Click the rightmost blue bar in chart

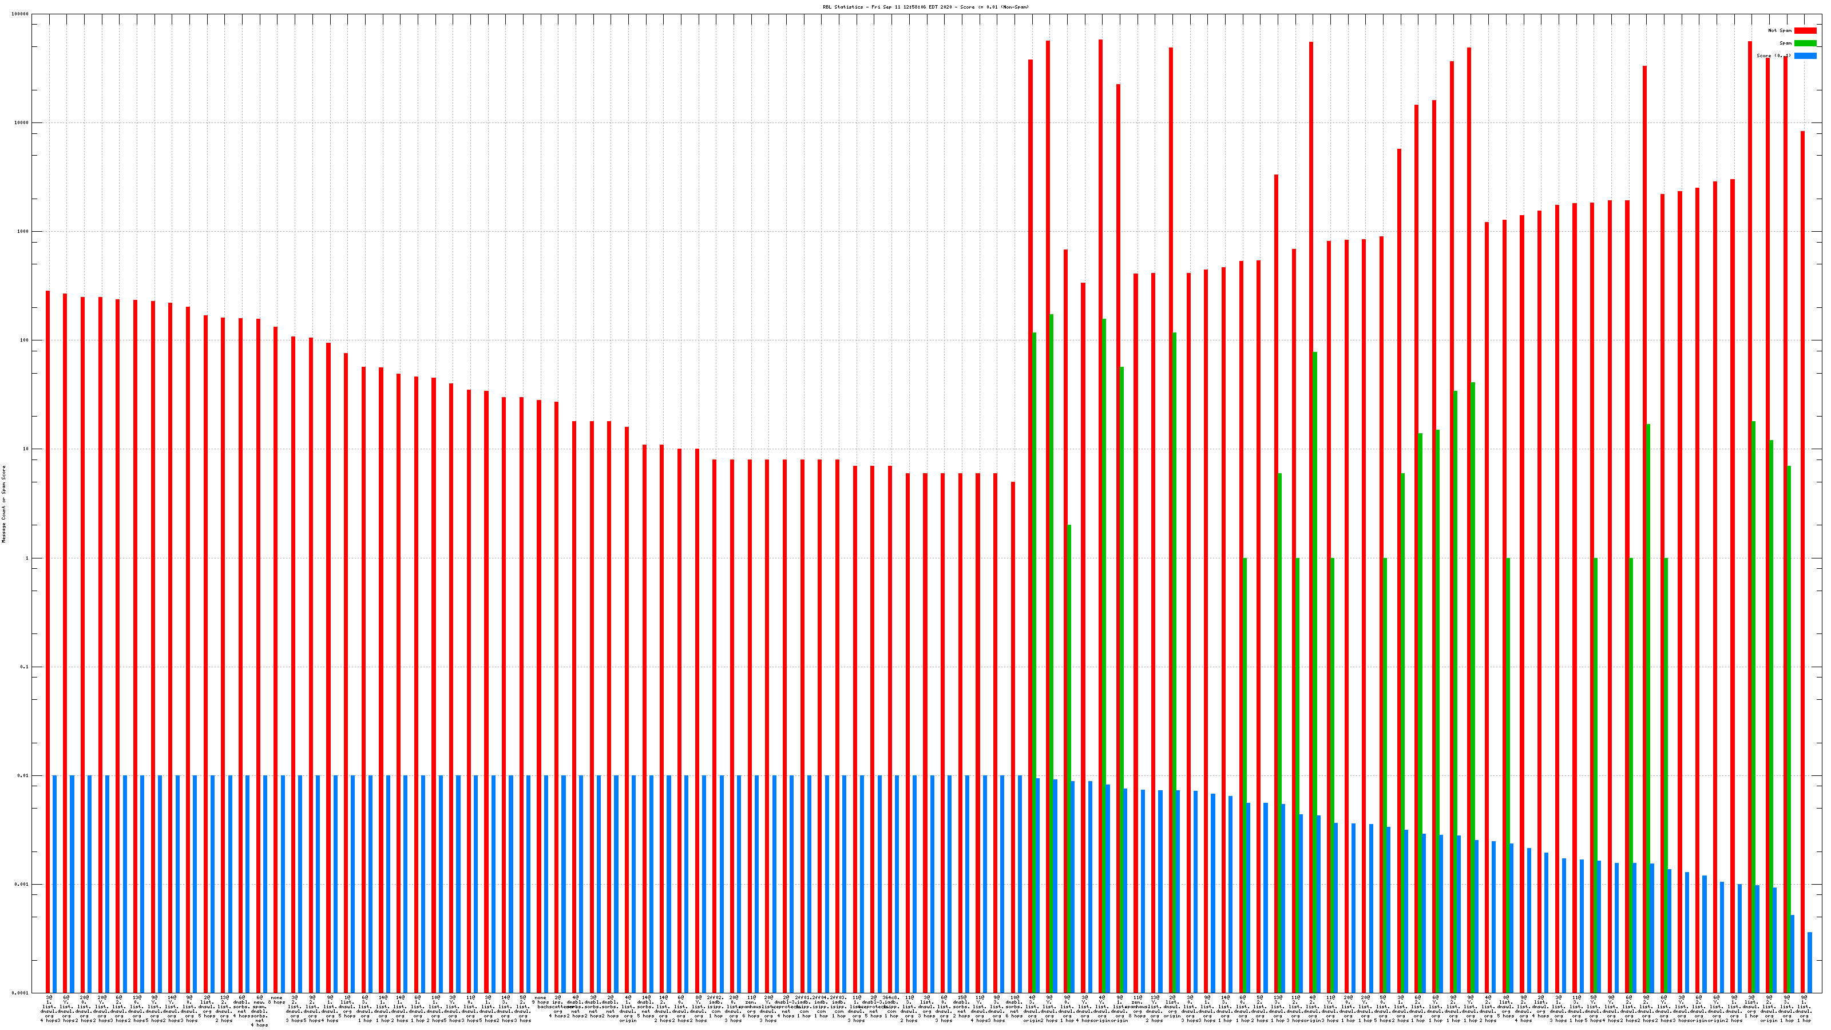[x=1810, y=962]
